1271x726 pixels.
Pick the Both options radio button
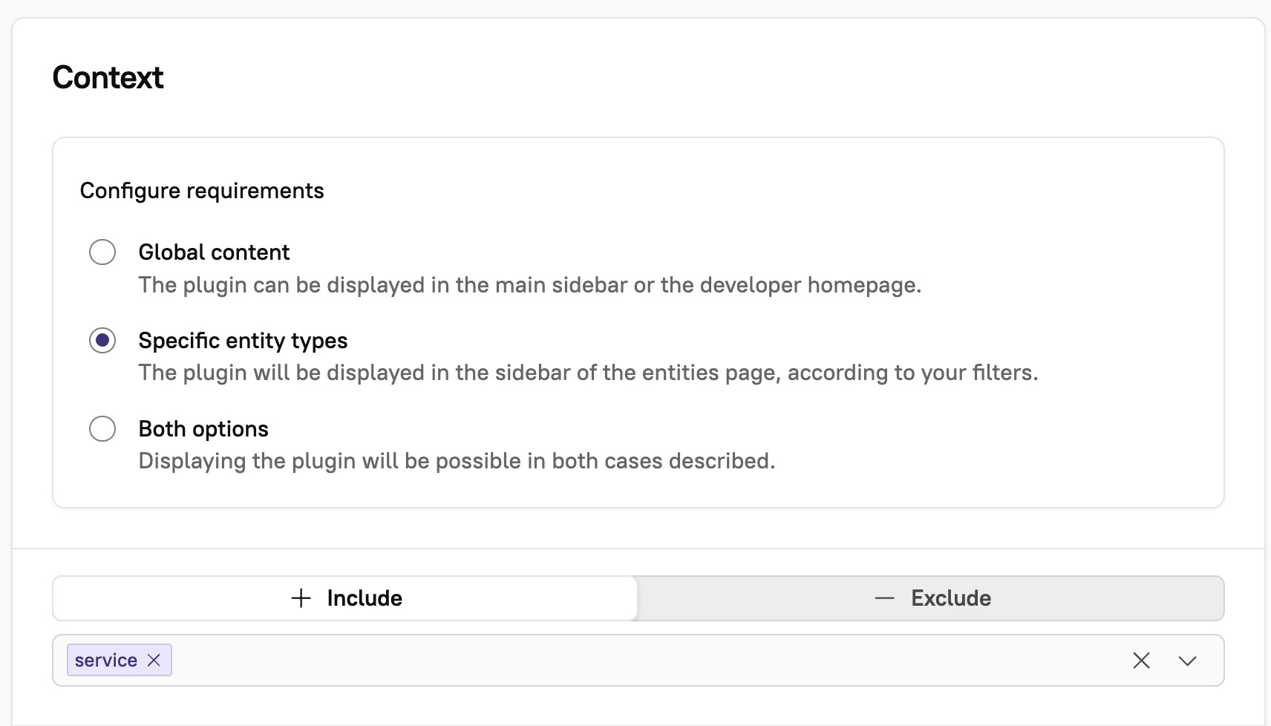pos(102,429)
